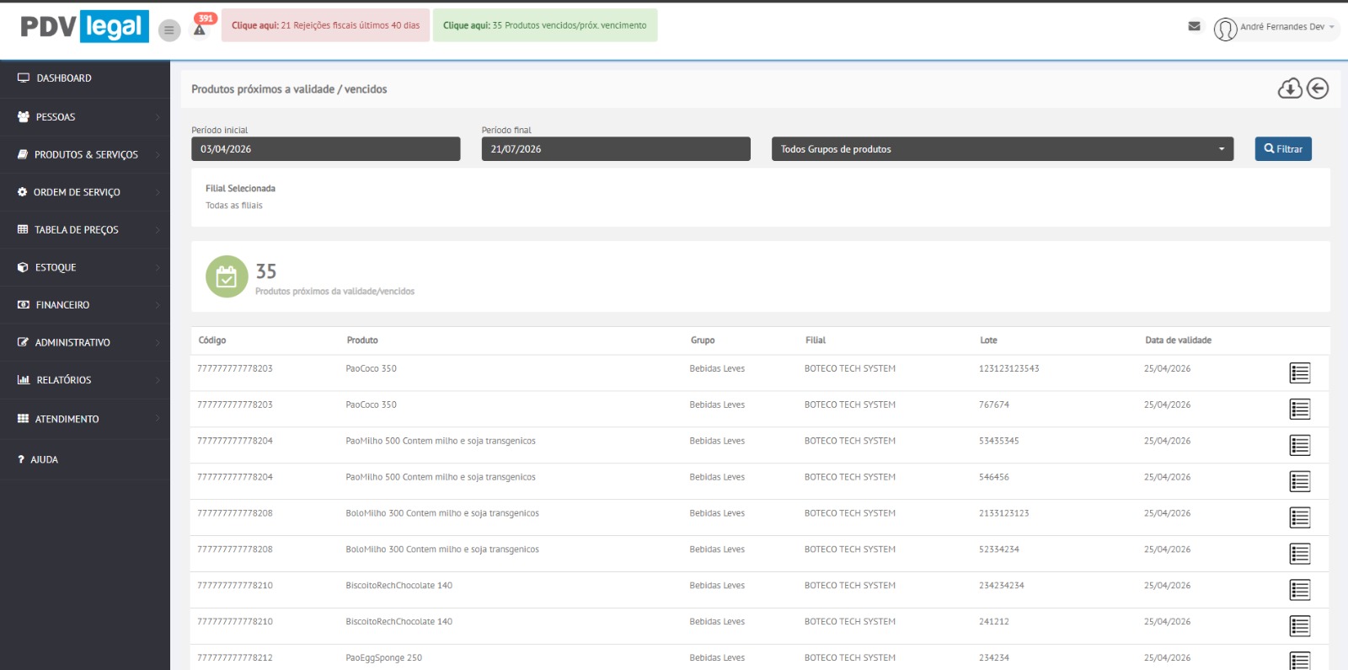Open the alert notifications icon with 391 badge

201,28
